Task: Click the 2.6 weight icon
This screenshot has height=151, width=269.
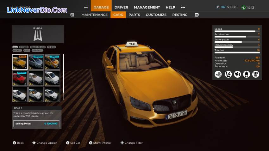Action: pos(247,74)
